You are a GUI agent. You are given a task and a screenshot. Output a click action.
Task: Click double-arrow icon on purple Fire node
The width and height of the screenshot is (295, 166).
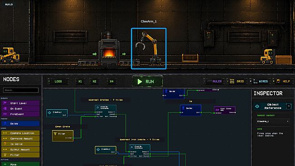coord(217,110)
